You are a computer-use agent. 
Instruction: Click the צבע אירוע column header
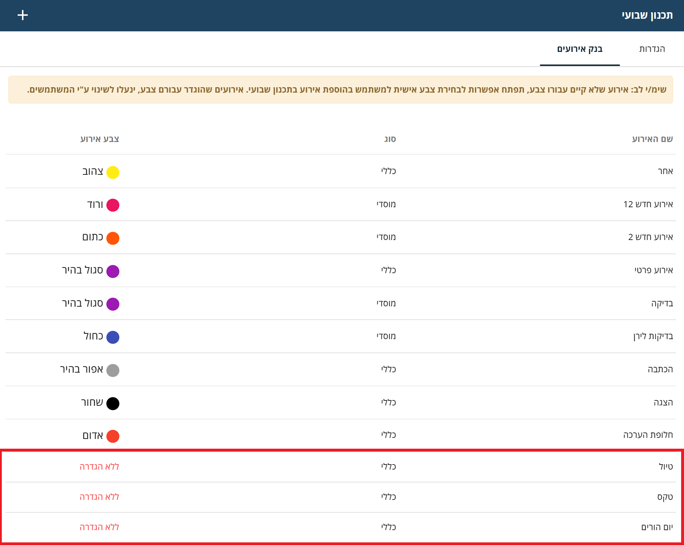(100, 139)
